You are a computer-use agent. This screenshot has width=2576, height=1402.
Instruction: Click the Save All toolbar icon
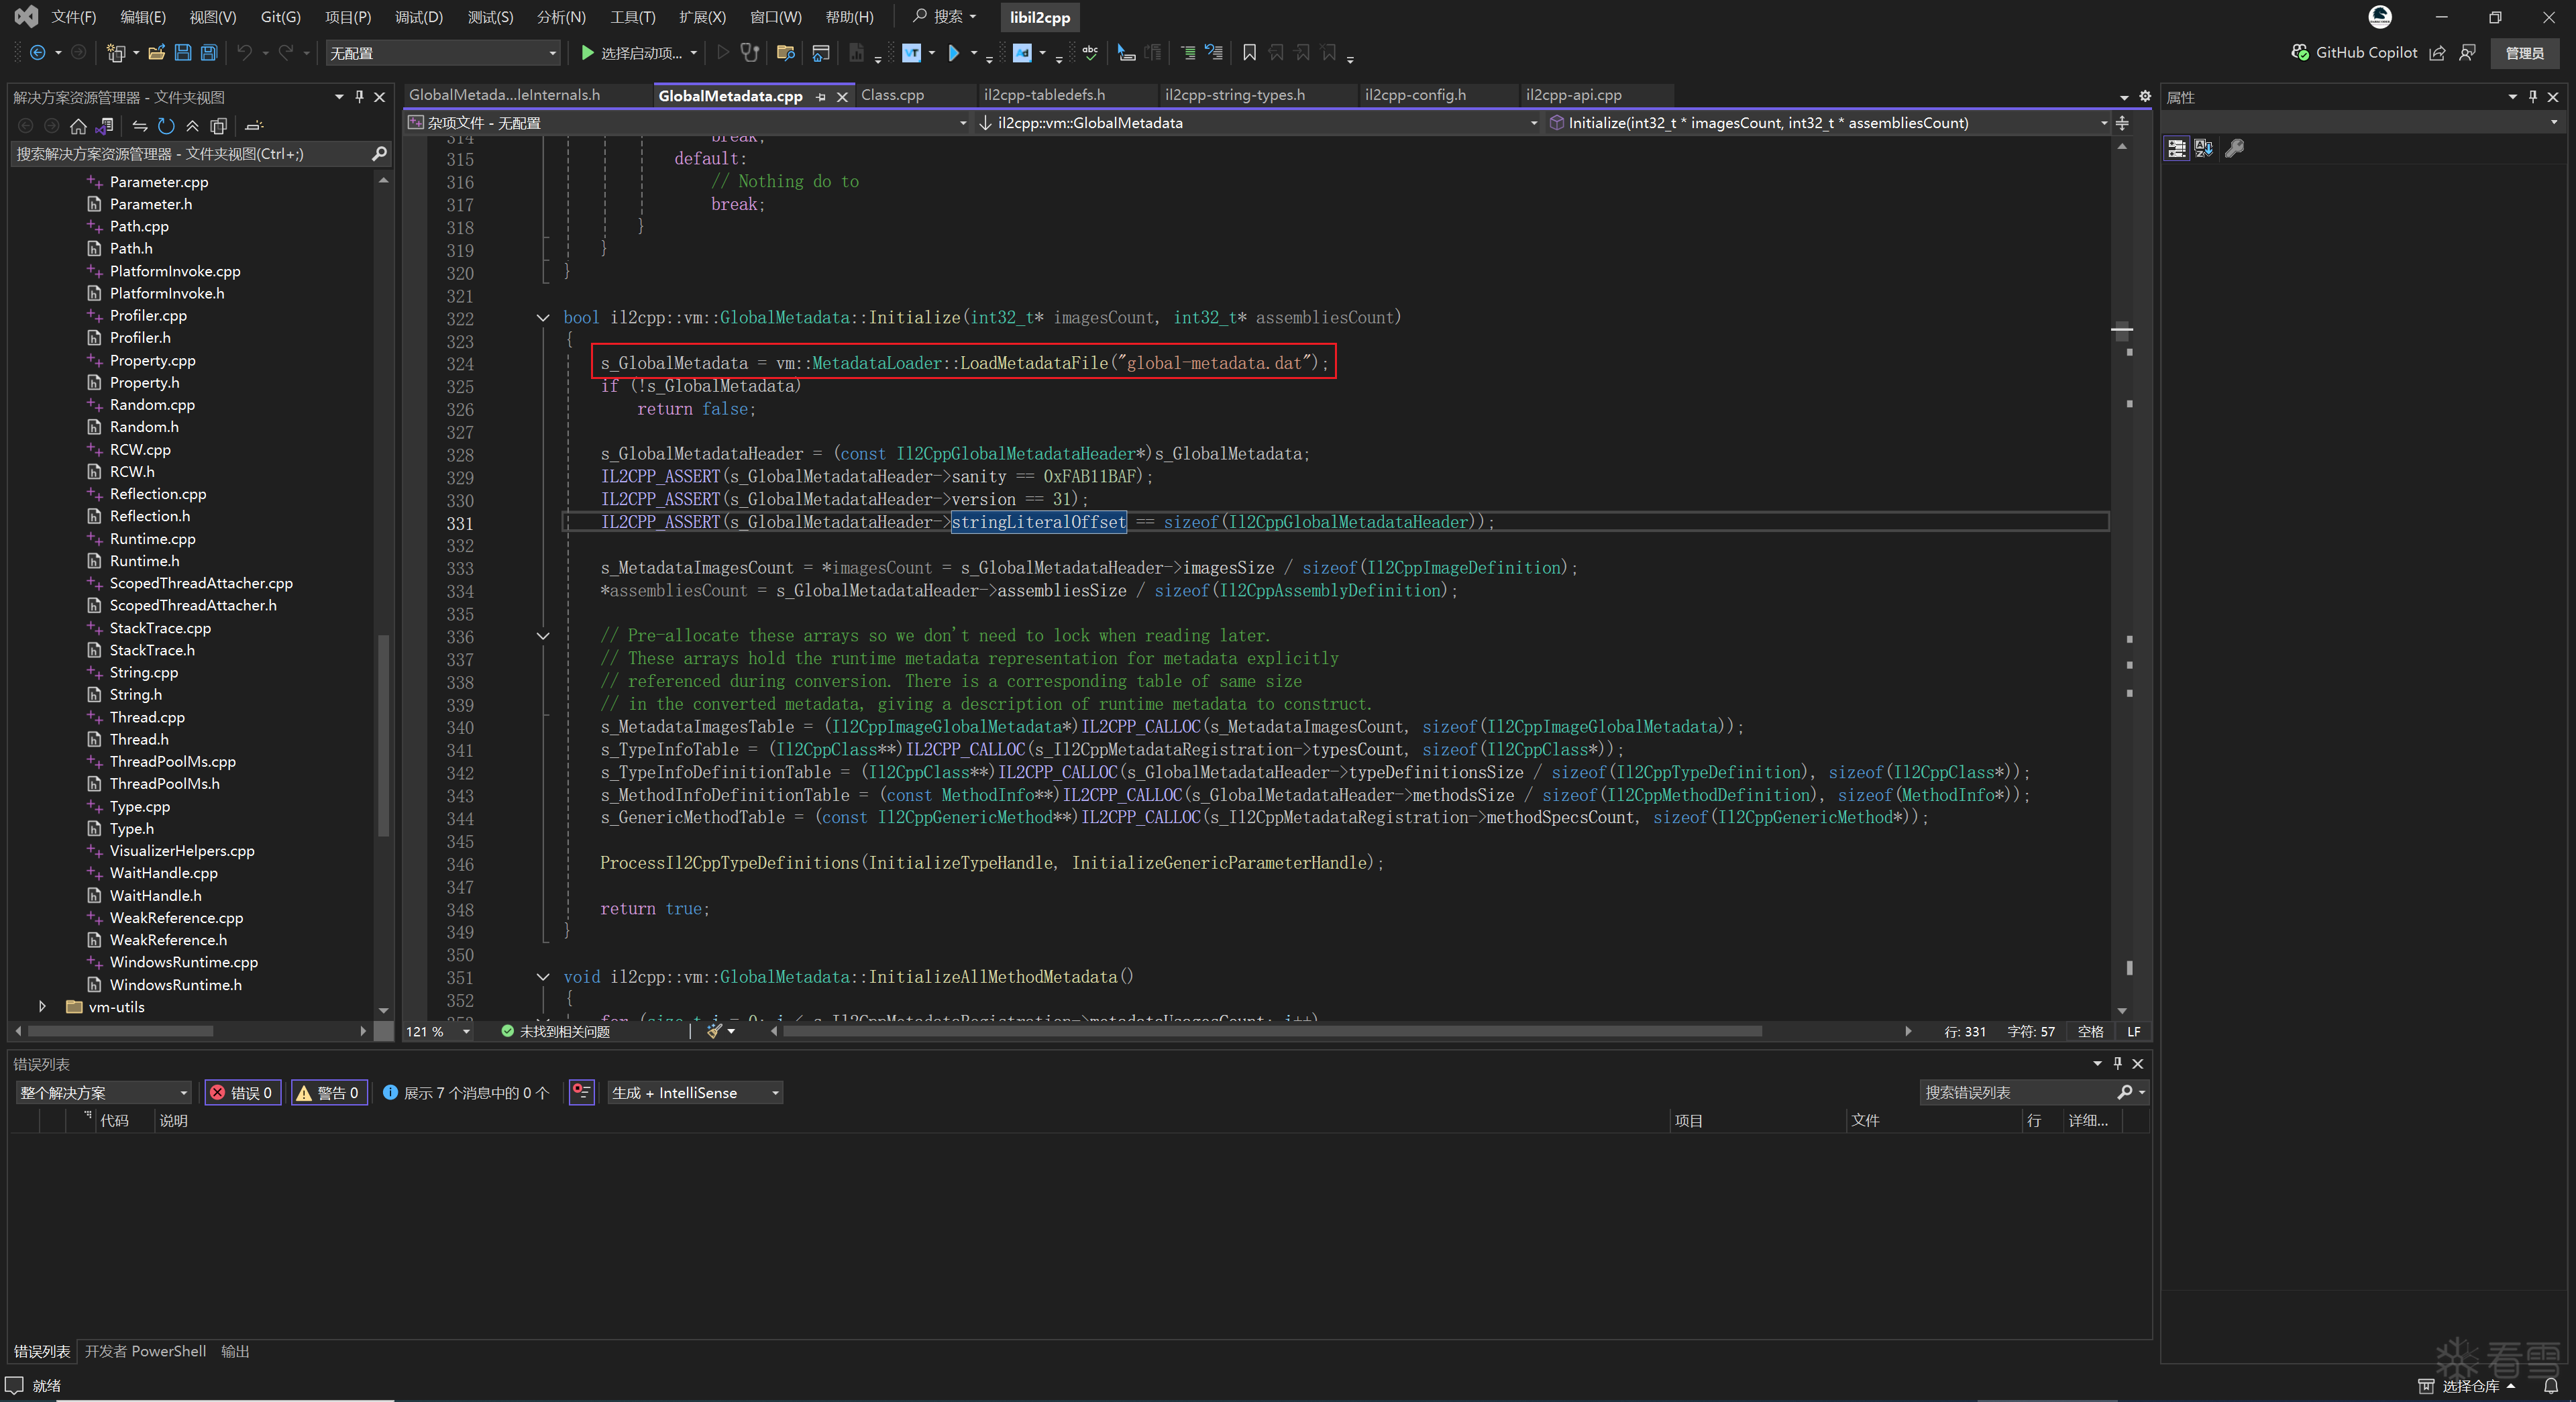[x=209, y=53]
